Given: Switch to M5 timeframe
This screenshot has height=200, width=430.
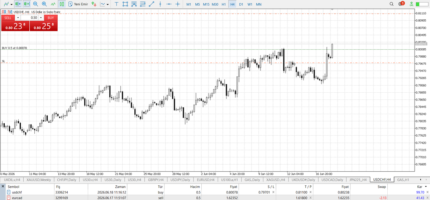Looking at the screenshot, I should (197, 4).
